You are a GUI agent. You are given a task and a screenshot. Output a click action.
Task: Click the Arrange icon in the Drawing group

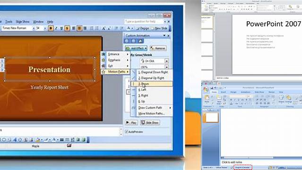pyautogui.click(x=288, y=99)
